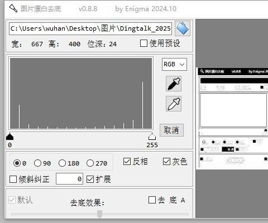Select the 90 degree rotation option
Viewport: 268px width, 223px height.
[x=37, y=163]
